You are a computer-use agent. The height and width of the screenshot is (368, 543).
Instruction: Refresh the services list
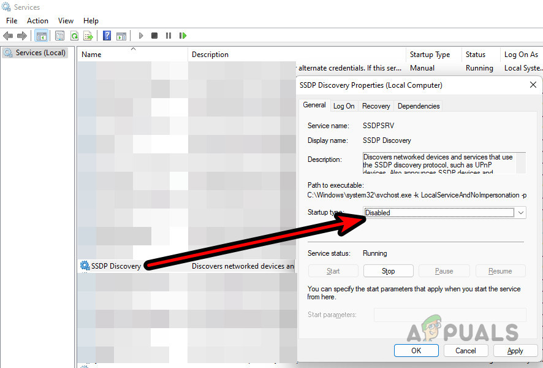pyautogui.click(x=74, y=35)
